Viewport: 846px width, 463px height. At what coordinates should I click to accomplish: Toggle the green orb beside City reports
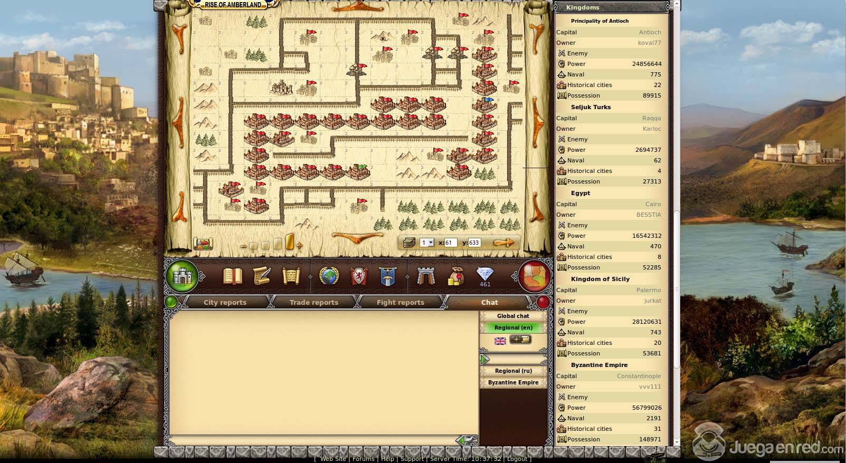tap(172, 302)
